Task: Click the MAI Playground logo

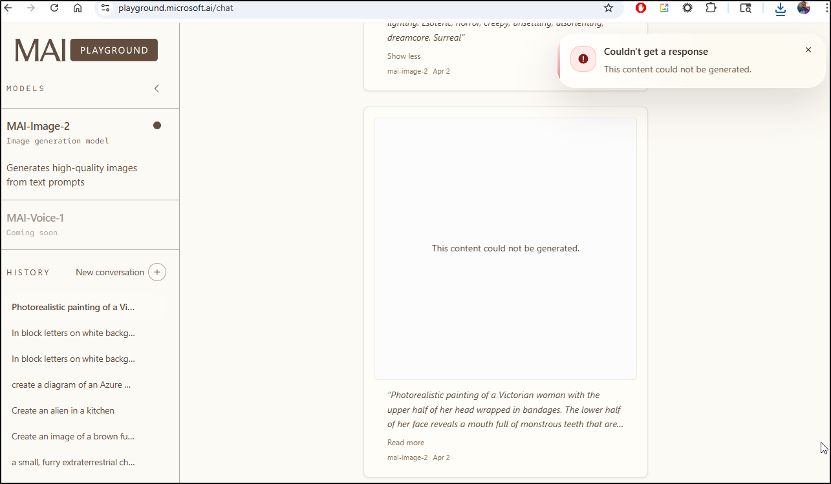Action: 86,50
